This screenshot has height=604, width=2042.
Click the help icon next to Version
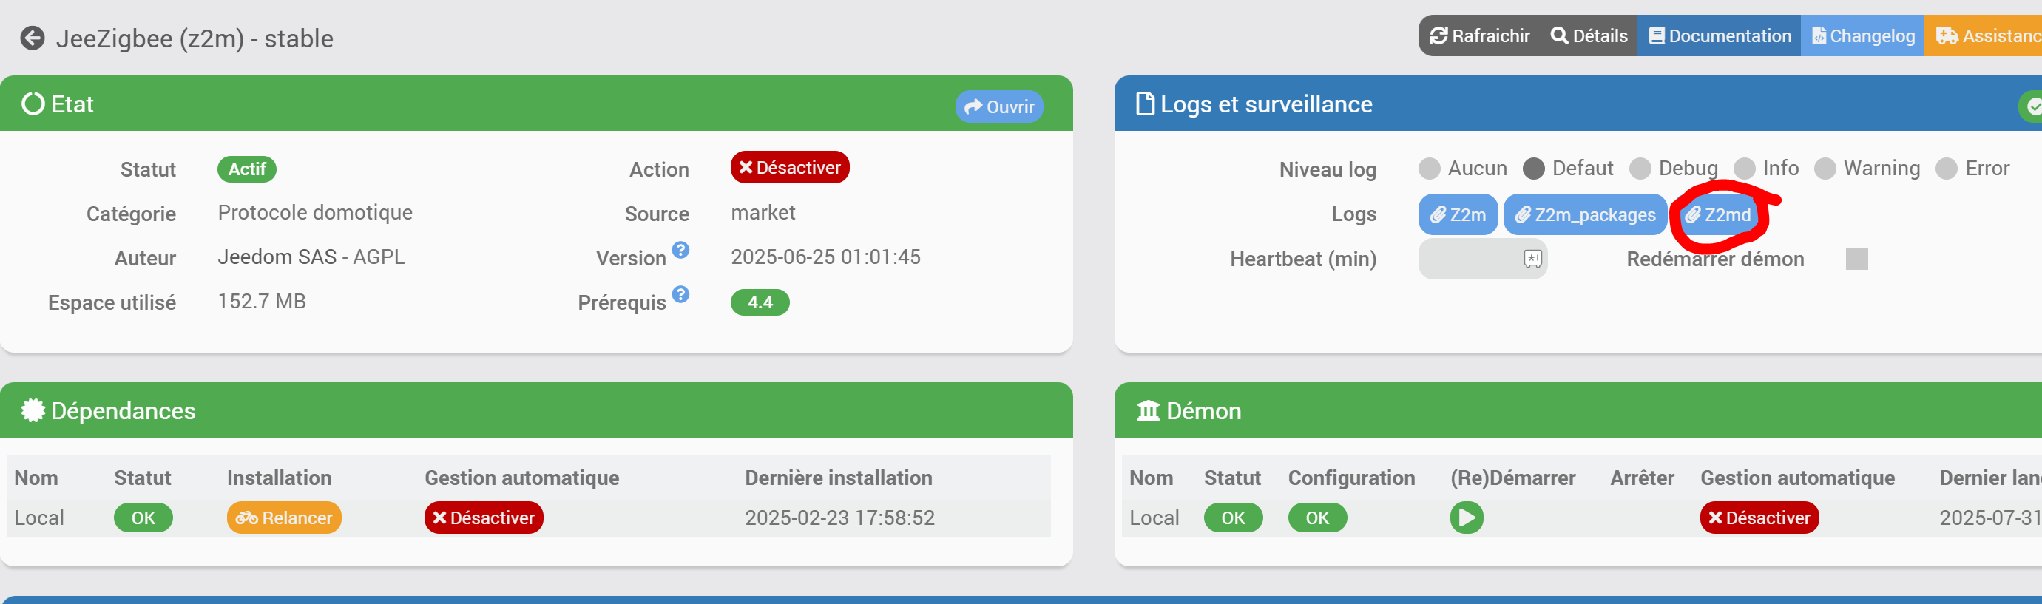[x=680, y=251]
